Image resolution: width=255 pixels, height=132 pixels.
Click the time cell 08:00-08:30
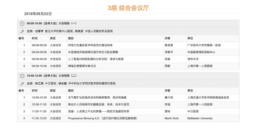pyautogui.click(x=39, y=45)
